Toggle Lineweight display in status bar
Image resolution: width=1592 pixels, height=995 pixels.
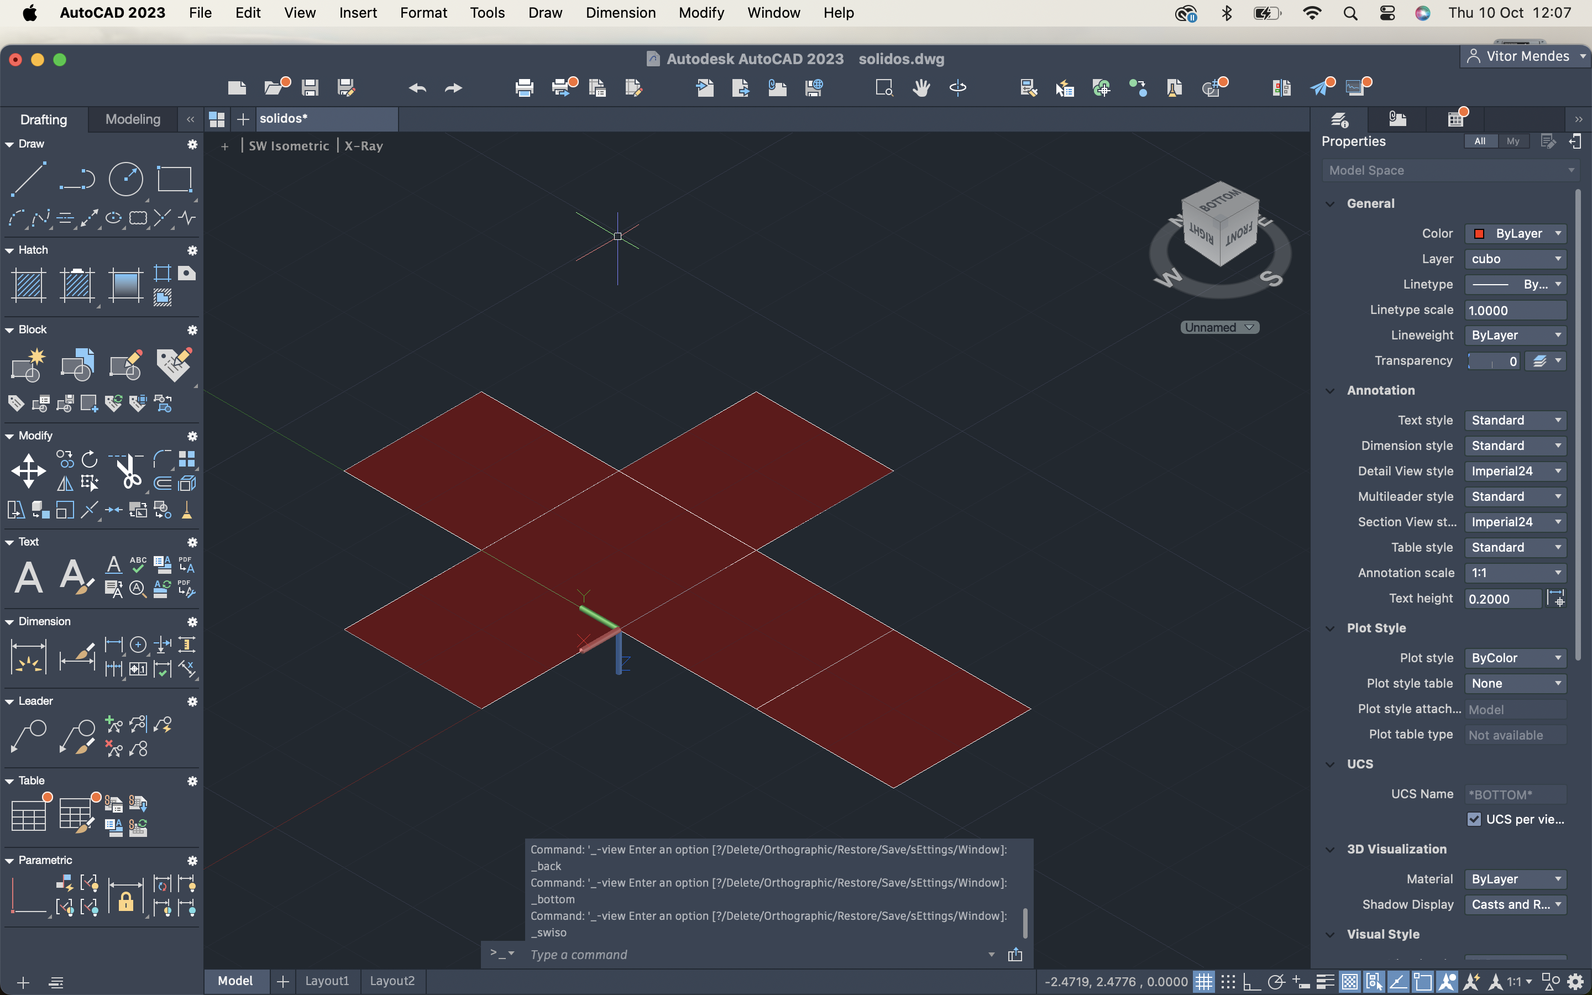coord(1325,981)
